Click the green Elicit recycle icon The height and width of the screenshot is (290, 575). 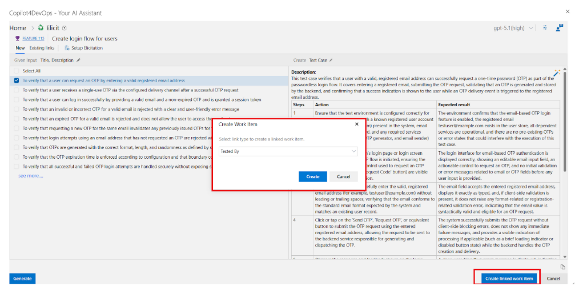coord(41,28)
